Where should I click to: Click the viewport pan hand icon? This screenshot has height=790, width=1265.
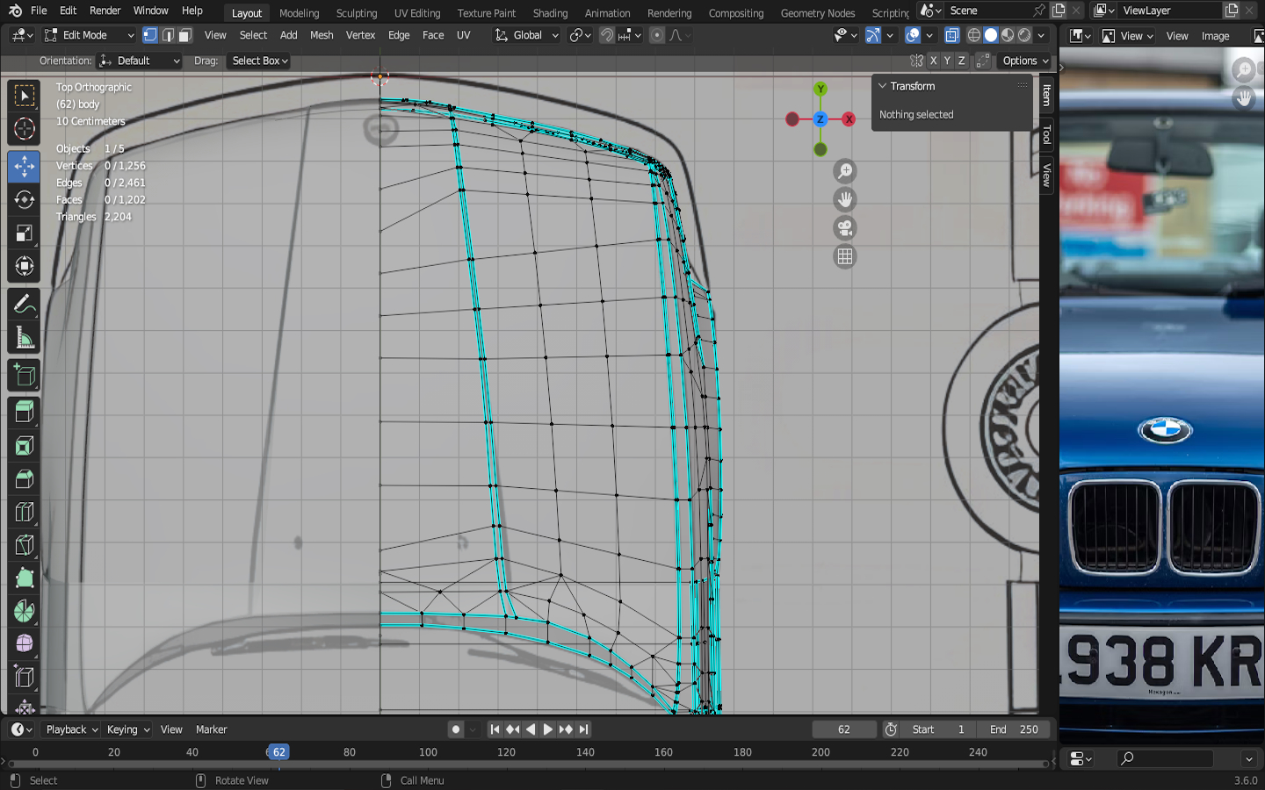[845, 199]
